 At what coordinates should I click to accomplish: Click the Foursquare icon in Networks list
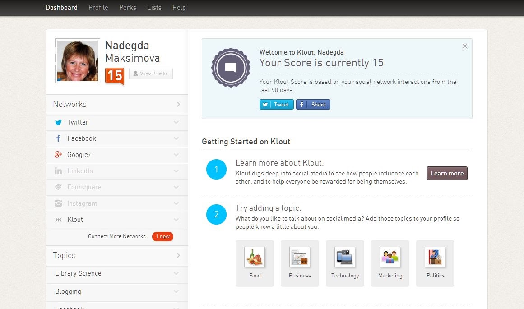[x=58, y=187]
